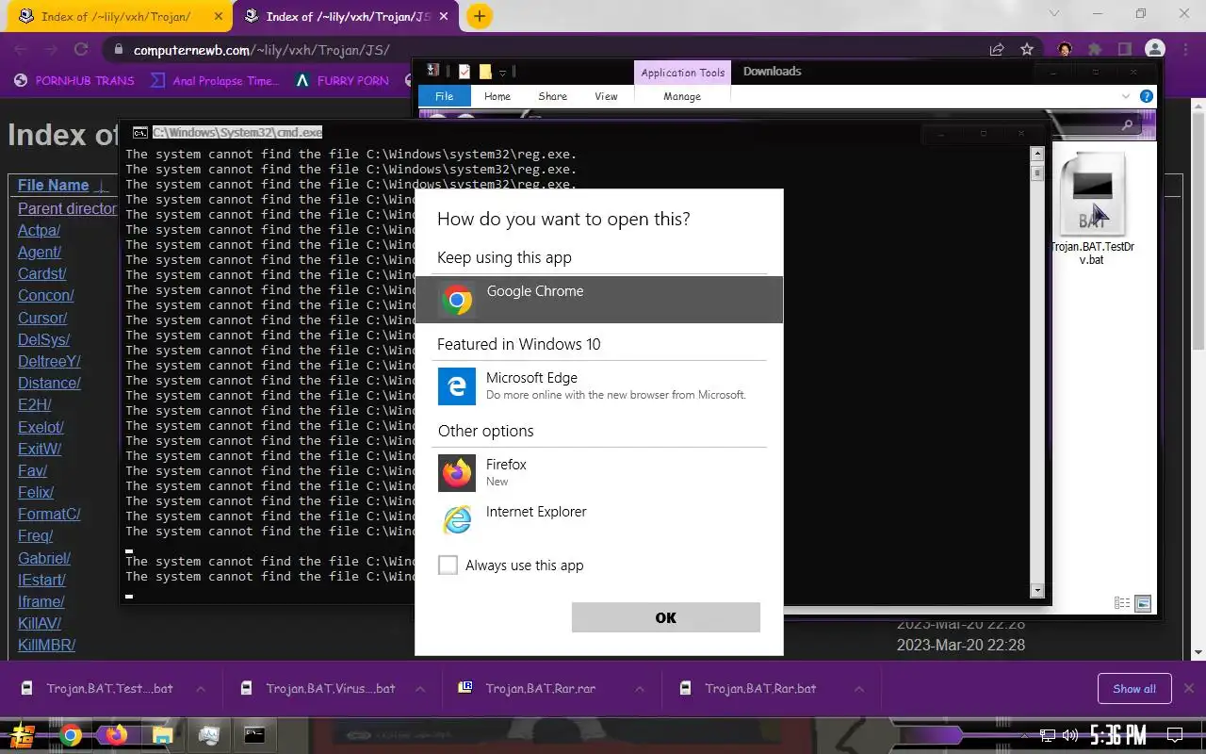
Task: Open the View ribbon tab in Explorer
Action: (606, 96)
